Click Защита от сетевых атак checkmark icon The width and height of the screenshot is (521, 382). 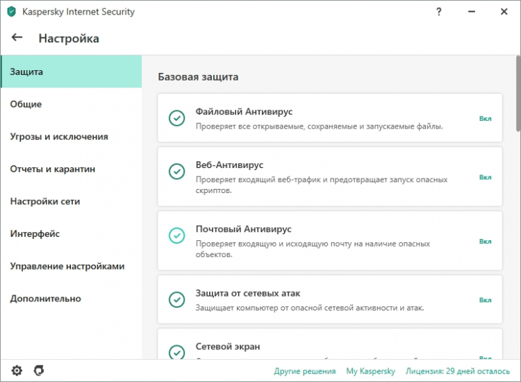[177, 299]
